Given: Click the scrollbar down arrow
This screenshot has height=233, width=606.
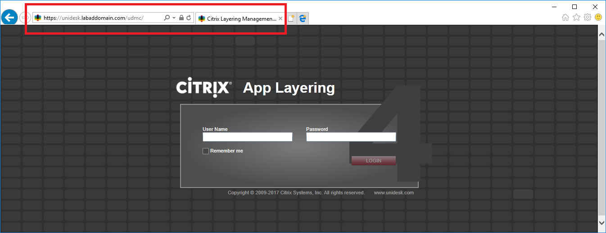Looking at the screenshot, I should point(601,223).
